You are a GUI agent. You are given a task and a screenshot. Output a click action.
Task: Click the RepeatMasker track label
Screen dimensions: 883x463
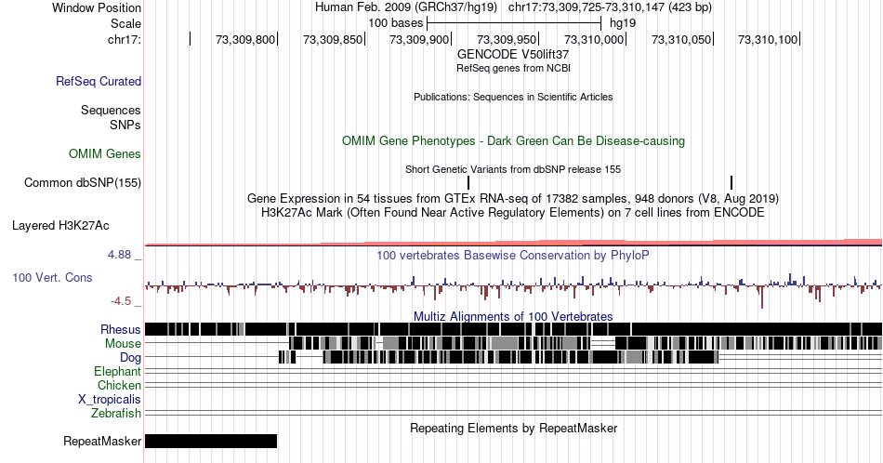tap(102, 441)
